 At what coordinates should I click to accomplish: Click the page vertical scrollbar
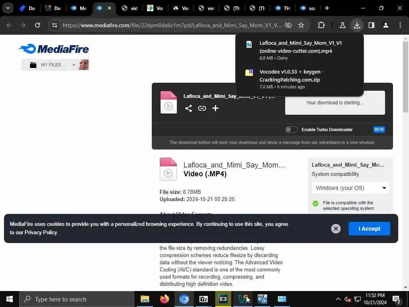click(x=405, y=77)
